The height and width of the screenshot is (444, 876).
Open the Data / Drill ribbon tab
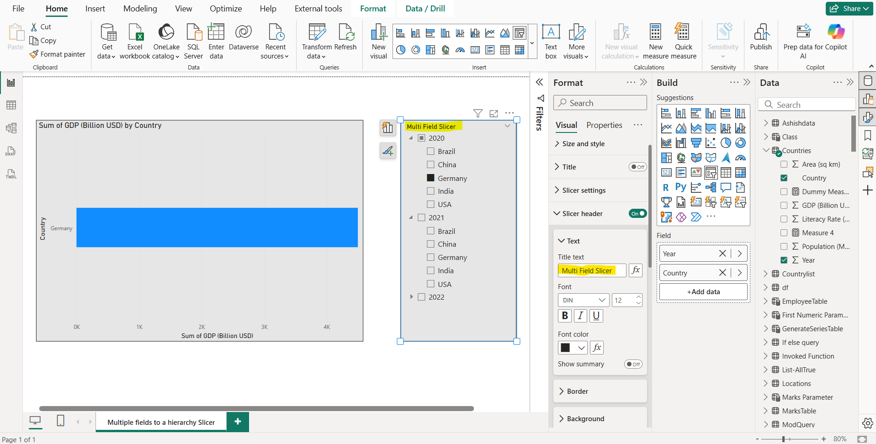pos(425,8)
